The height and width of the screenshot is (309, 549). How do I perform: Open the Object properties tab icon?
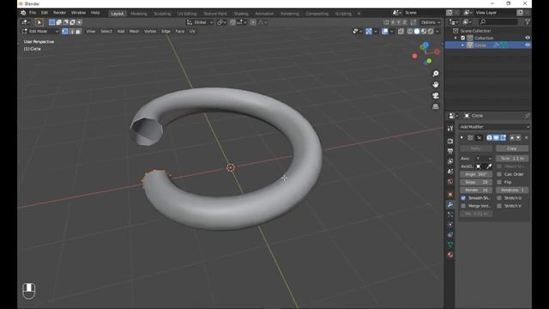click(450, 195)
